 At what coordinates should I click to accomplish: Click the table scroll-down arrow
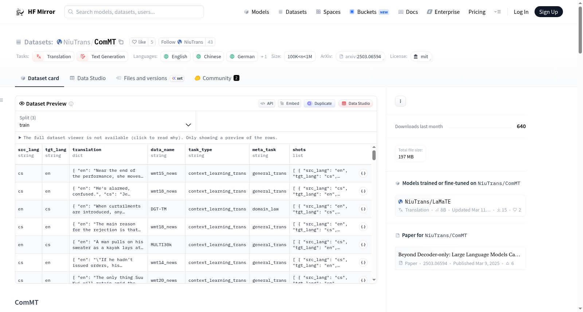[374, 280]
